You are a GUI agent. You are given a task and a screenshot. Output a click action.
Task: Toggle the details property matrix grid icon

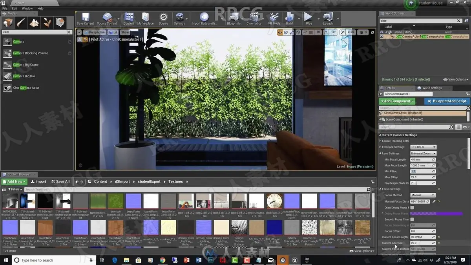point(458,127)
